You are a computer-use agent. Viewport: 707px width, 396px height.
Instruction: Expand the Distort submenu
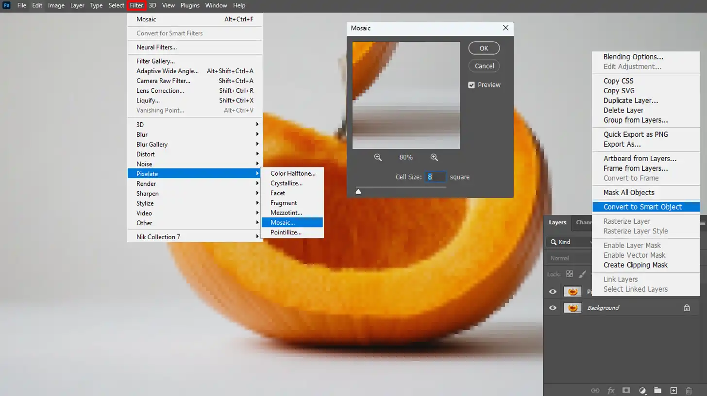195,154
